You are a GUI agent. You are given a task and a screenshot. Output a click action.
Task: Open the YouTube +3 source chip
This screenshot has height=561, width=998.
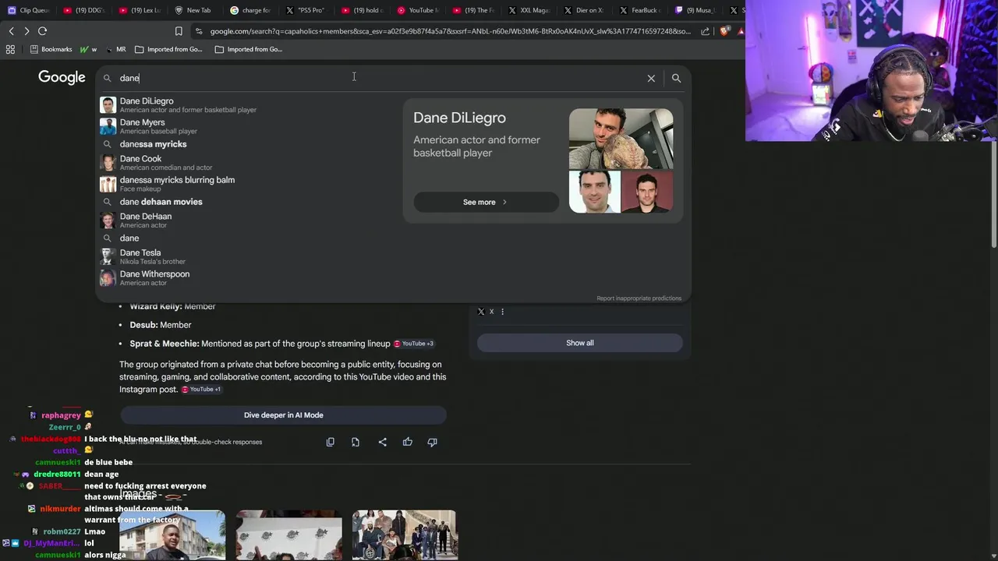pyautogui.click(x=414, y=344)
